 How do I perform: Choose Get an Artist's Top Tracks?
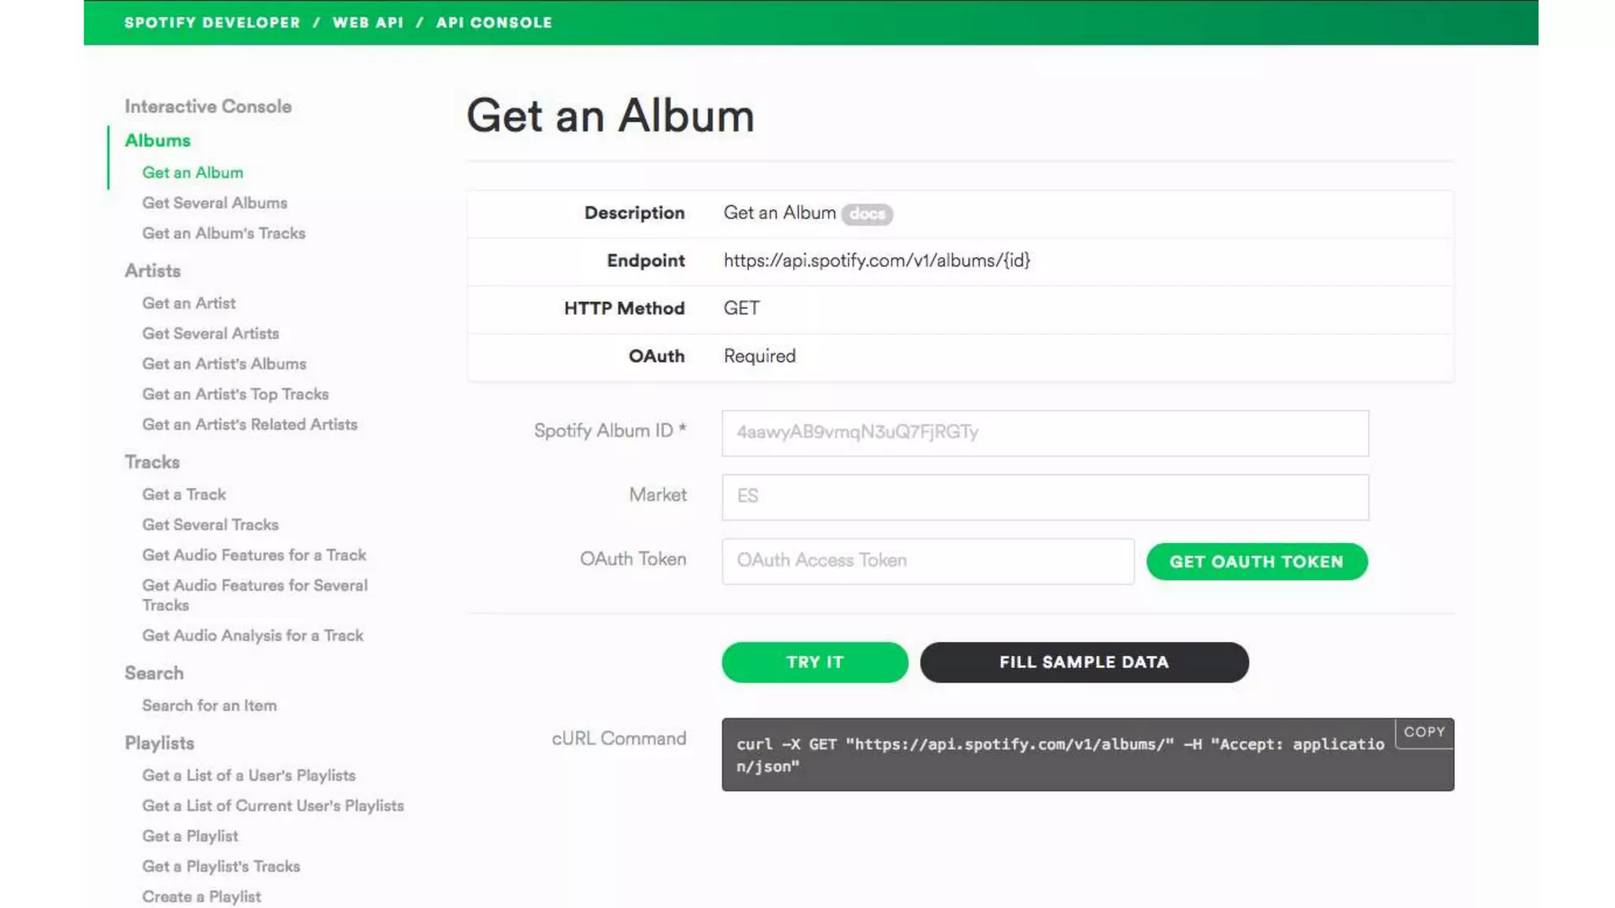(x=235, y=394)
